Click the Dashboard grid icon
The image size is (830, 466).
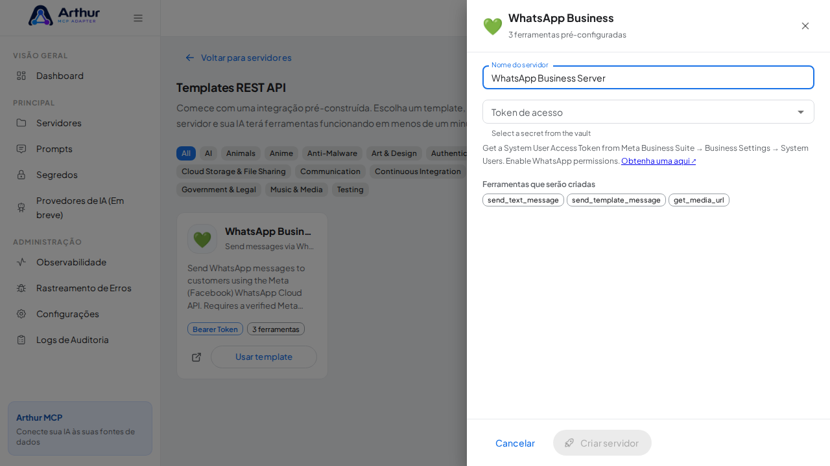tap(21, 76)
